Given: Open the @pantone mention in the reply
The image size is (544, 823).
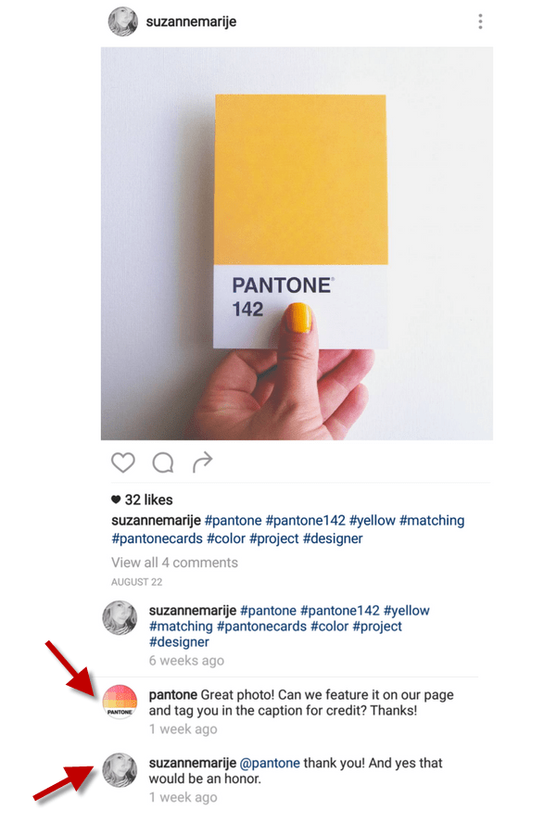Looking at the screenshot, I should point(270,763).
